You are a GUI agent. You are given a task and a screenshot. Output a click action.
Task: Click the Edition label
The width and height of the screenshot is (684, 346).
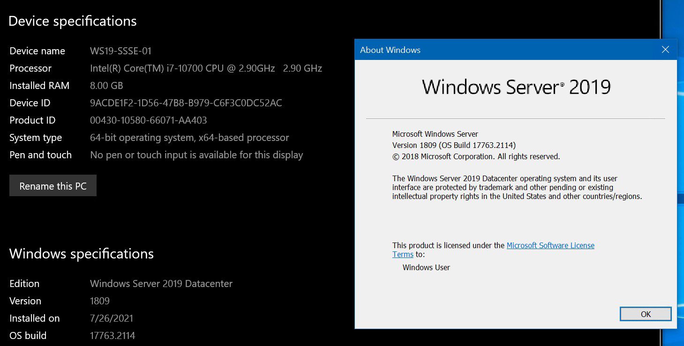tap(24, 284)
